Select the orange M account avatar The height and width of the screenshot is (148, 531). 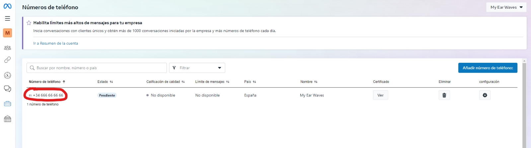[x=7, y=33]
